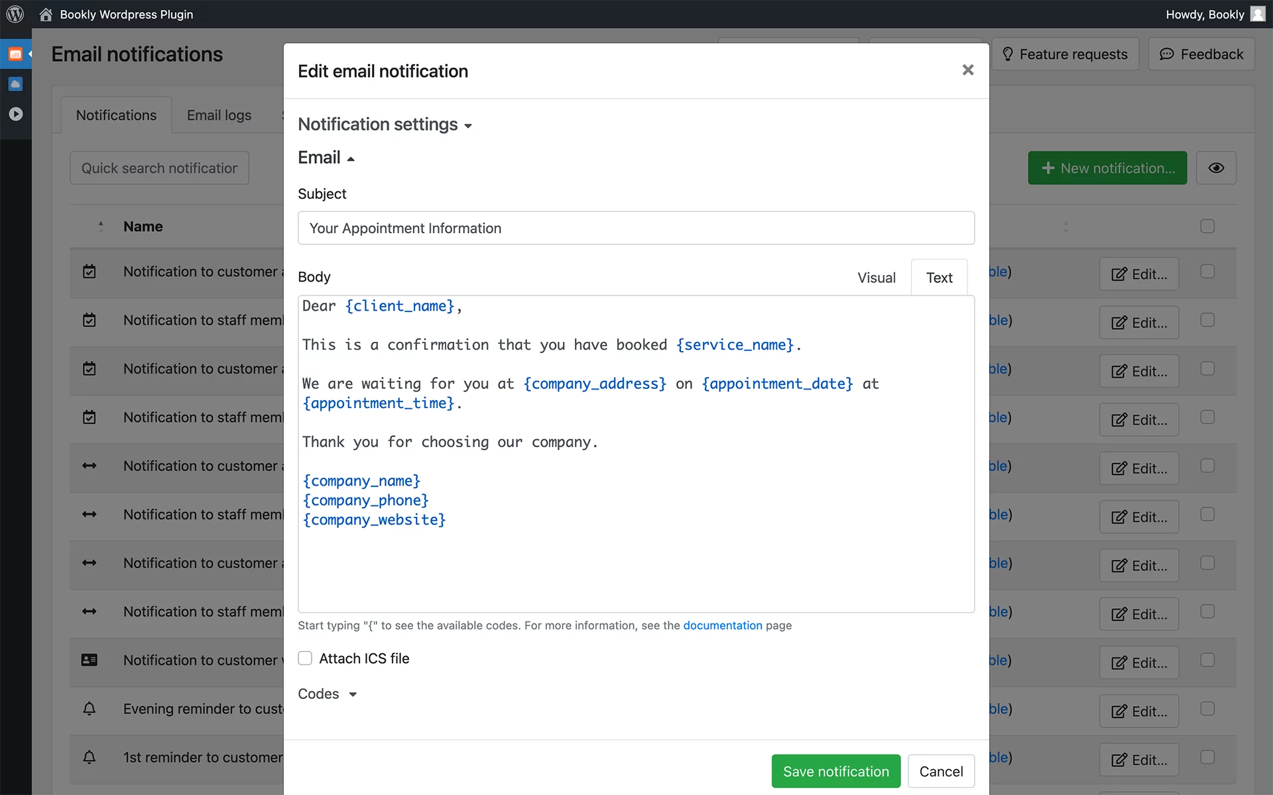Open the Email logs tab
1273x795 pixels.
(x=219, y=115)
